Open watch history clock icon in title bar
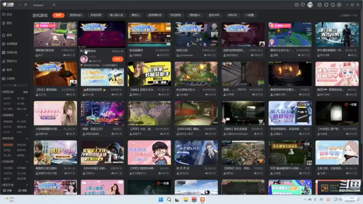Viewport: 363px width, 204px height. click(x=296, y=5)
